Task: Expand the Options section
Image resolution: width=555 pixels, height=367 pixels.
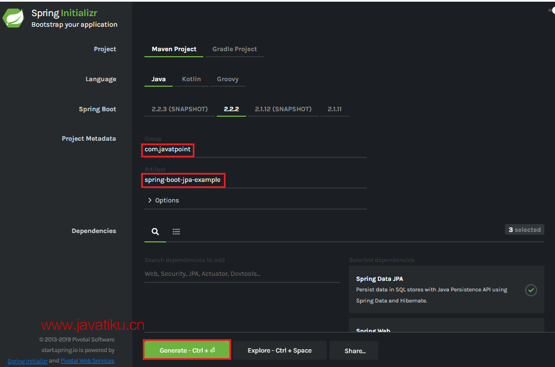Action: [163, 201]
